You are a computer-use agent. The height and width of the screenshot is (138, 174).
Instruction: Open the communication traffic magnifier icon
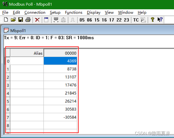143,20
